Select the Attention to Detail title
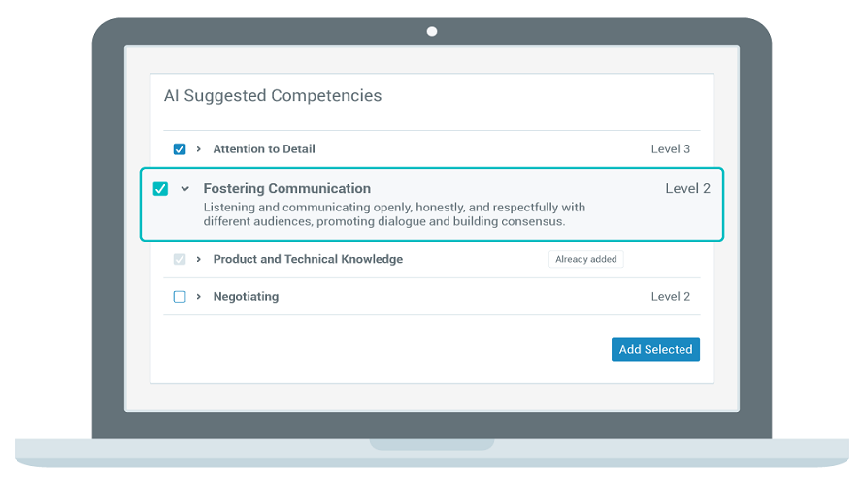The image size is (864, 485). [x=264, y=149]
